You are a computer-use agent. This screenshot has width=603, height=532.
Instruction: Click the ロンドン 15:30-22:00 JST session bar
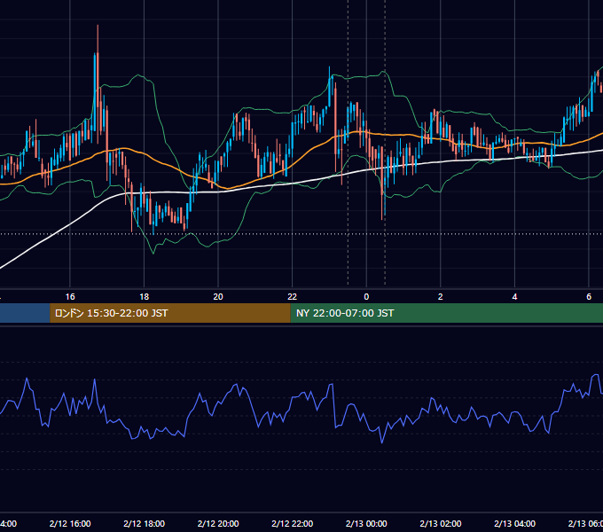coord(170,313)
